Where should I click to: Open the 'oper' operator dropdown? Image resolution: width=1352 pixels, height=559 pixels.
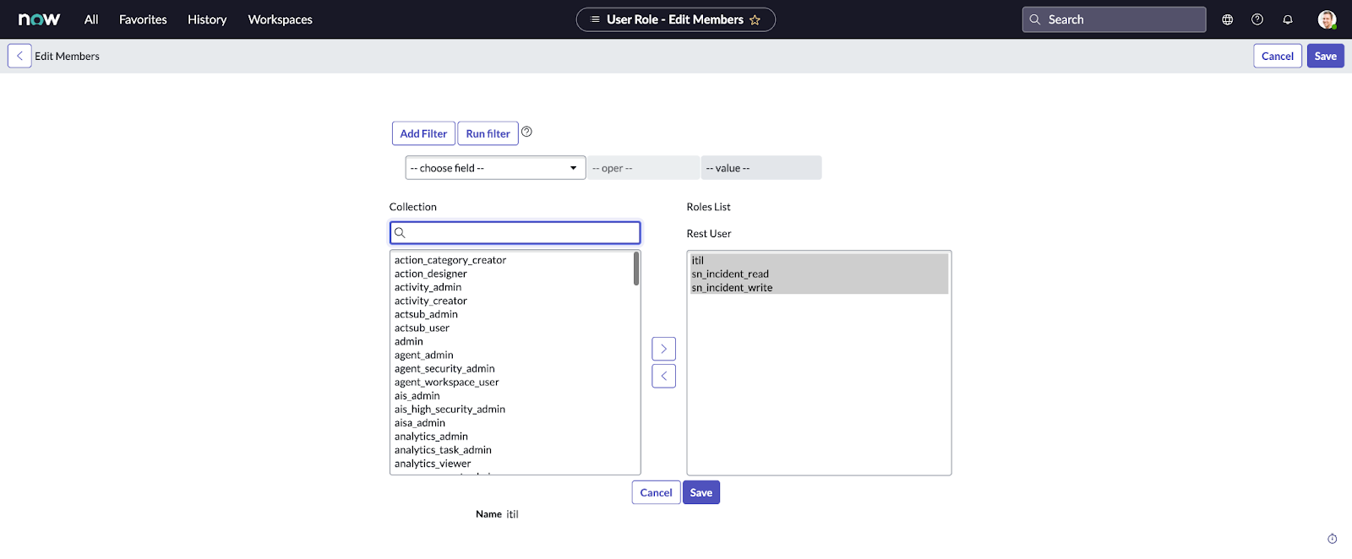coord(643,168)
